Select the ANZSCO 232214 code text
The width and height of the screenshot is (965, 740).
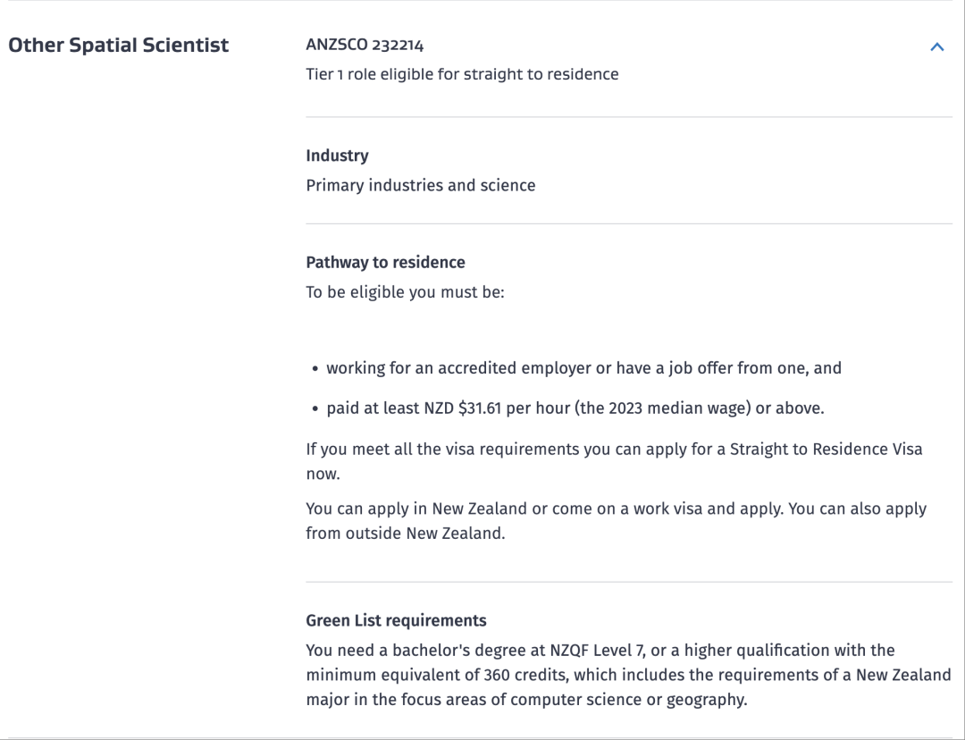click(x=365, y=45)
